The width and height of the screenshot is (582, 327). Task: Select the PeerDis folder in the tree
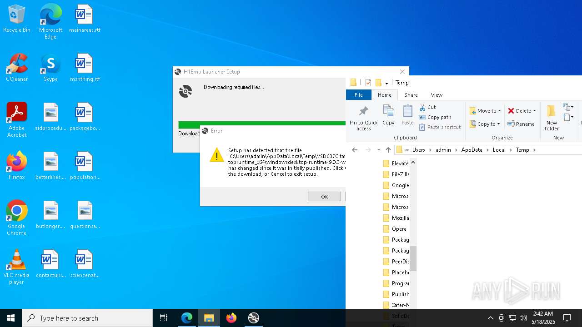click(396, 262)
